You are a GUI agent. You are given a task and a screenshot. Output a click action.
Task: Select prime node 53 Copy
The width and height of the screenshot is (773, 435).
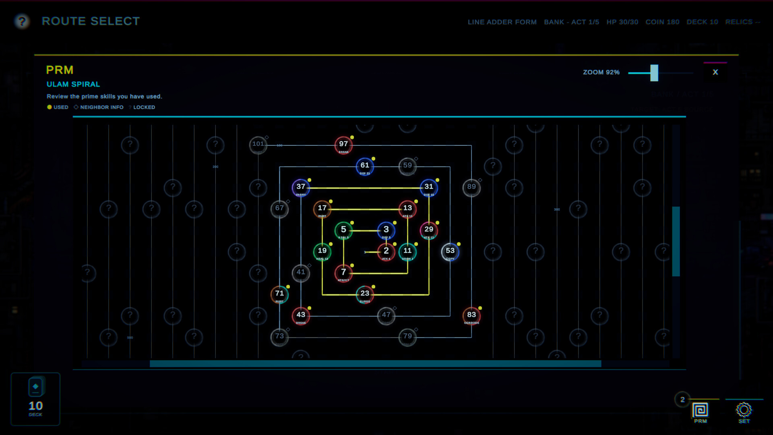coord(450,252)
